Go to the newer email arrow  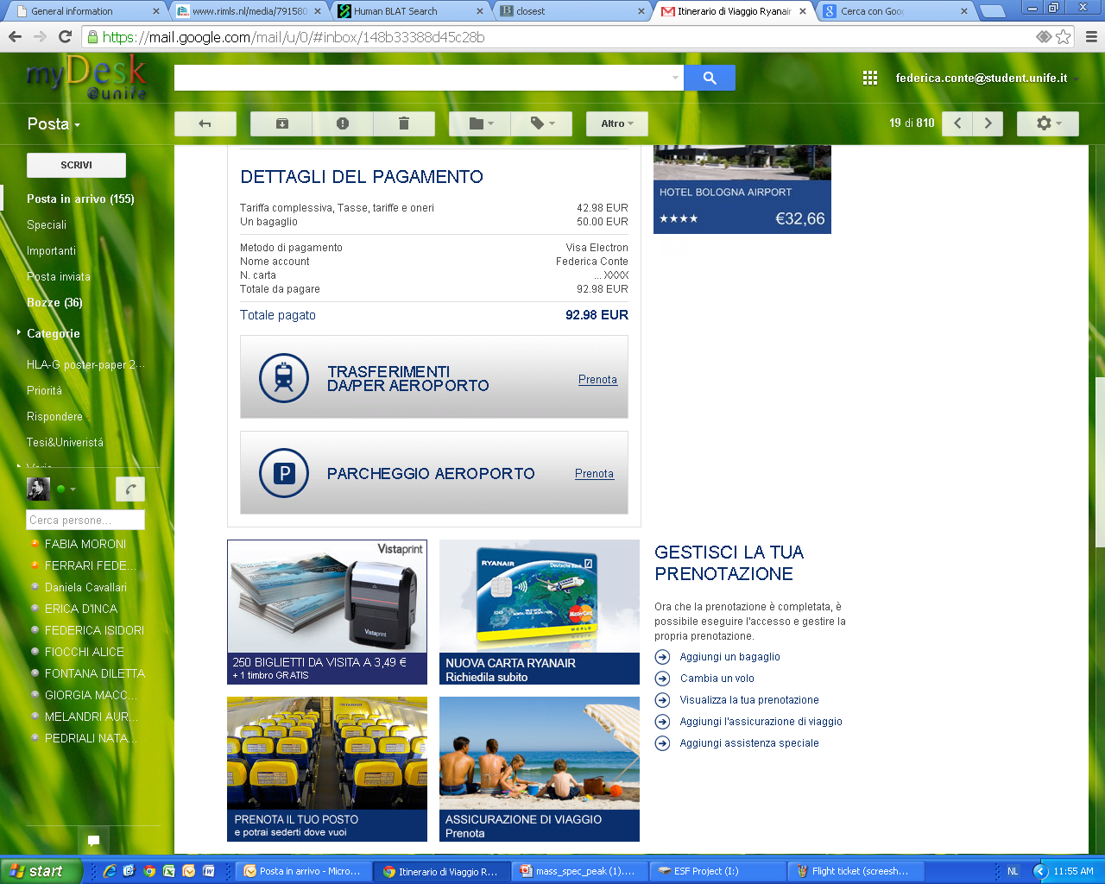pos(957,123)
